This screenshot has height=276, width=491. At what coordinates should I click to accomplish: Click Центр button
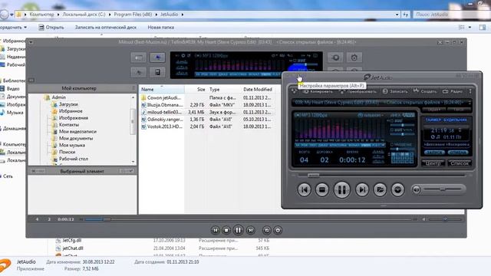point(433,163)
